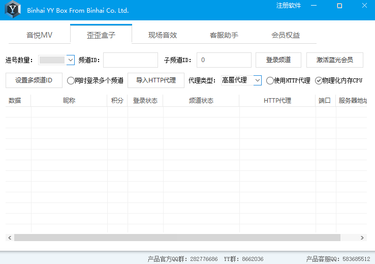
Task: Open 注册软件 register software link
Action: click(x=289, y=6)
